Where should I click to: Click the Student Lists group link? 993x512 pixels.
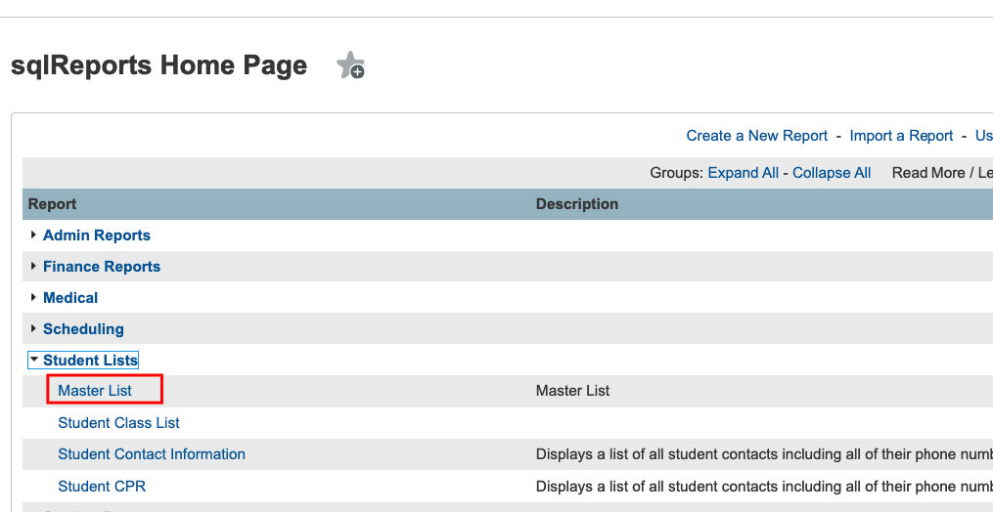pos(90,361)
